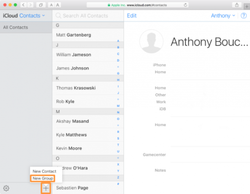
Task: Click Anthony's profile picture placeholder
Action: pos(152,41)
